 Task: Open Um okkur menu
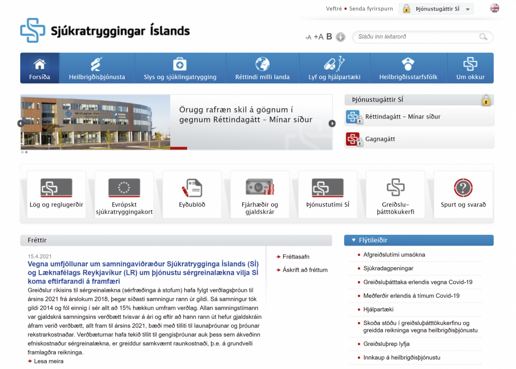tap(470, 68)
